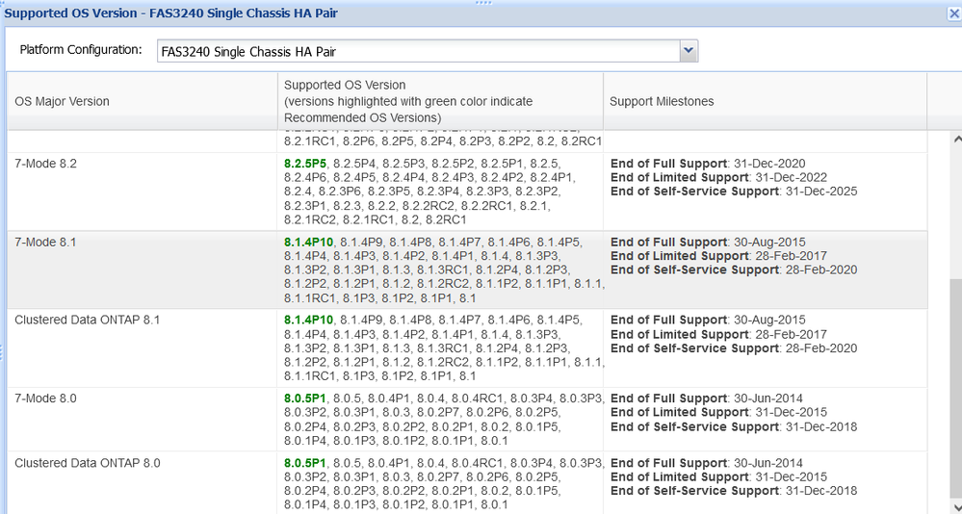Click green 8.0.5P1 in the 7-Mode 8.0 row
962x514 pixels.
pyautogui.click(x=305, y=398)
